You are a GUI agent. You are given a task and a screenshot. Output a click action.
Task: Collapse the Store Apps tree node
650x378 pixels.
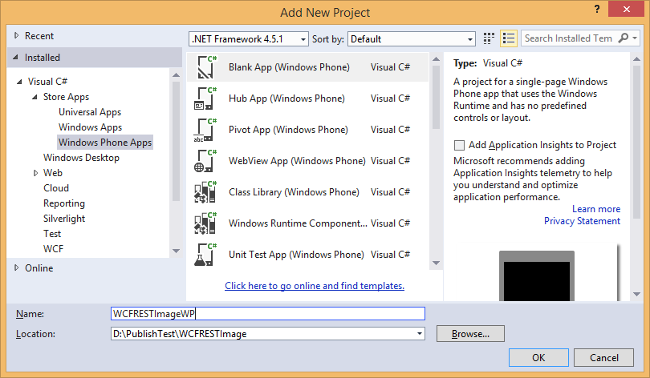(35, 97)
